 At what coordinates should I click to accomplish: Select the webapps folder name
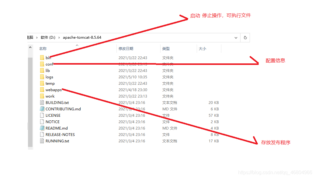point(54,90)
